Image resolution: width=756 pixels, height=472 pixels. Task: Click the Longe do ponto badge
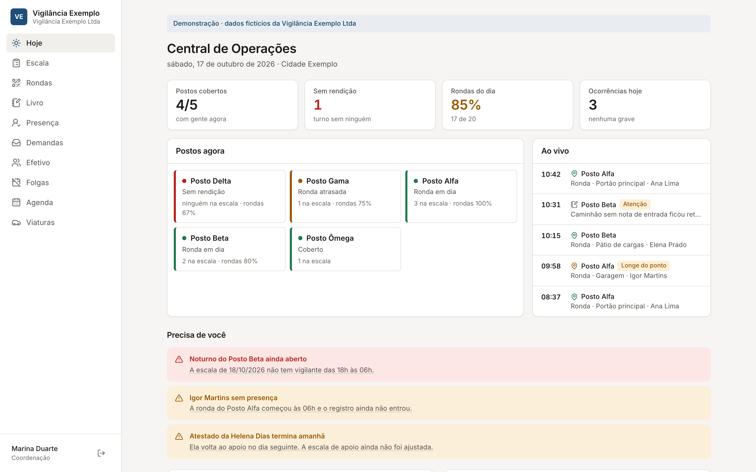click(644, 266)
